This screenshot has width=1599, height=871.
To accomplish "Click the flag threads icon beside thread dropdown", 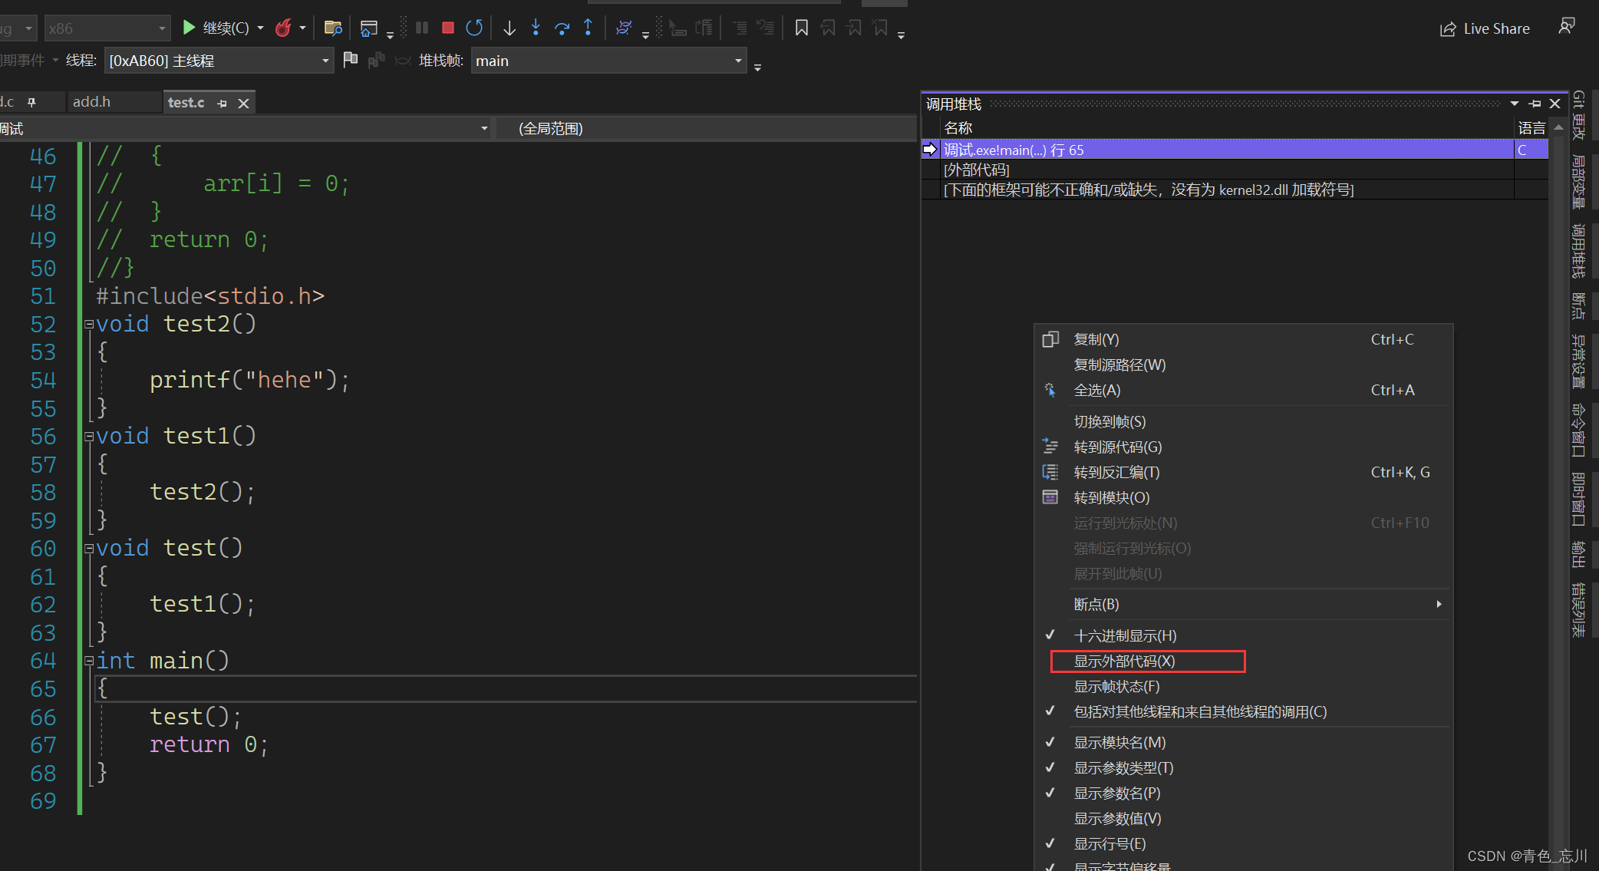I will click(x=351, y=60).
